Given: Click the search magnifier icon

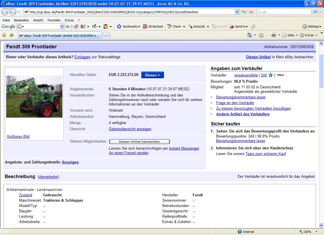Looking at the screenshot, I should [x=315, y=12].
